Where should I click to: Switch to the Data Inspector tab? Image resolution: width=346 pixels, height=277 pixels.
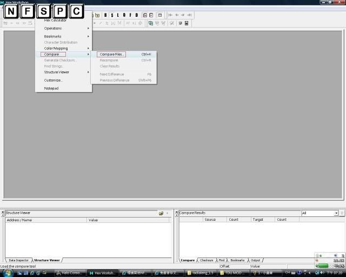click(x=18, y=260)
